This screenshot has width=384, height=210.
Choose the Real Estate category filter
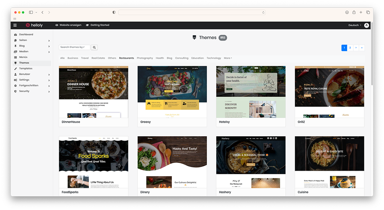(x=98, y=58)
